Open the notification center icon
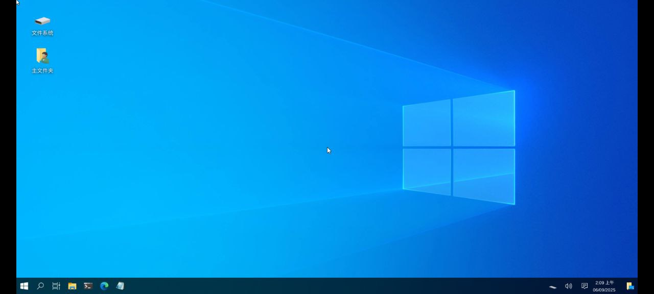 (585, 286)
